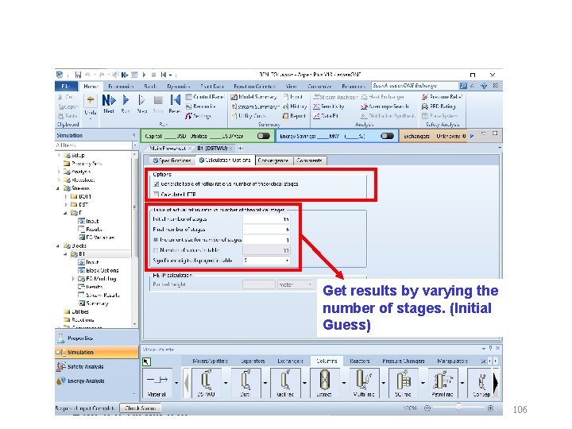Image resolution: width=572 pixels, height=429 pixels.
Task: Open the Unit Sets ribbon button
Action: pyautogui.click(x=91, y=104)
